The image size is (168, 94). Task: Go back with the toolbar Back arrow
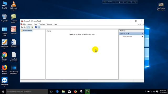pos(22,27)
